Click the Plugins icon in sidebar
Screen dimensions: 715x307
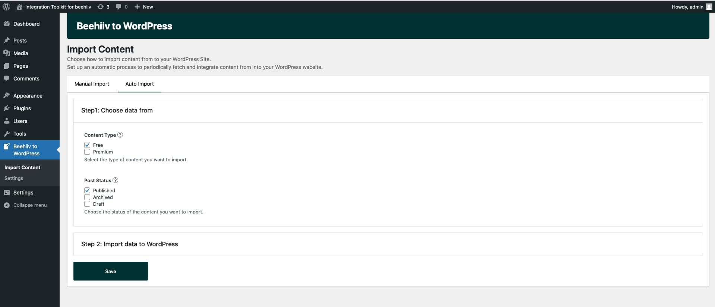[x=7, y=108]
